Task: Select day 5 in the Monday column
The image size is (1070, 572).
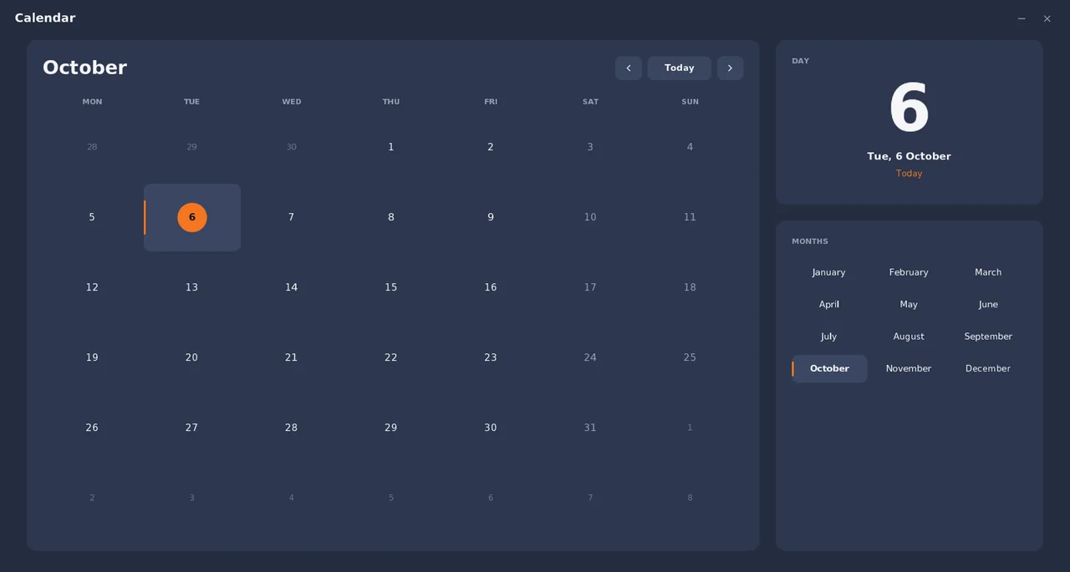Action: pos(92,217)
